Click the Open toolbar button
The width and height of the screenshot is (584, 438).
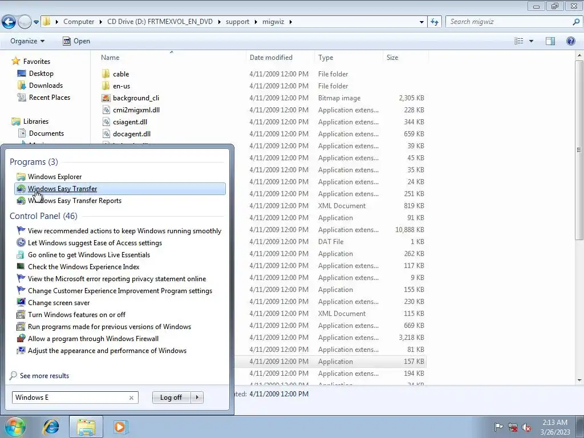click(x=76, y=41)
